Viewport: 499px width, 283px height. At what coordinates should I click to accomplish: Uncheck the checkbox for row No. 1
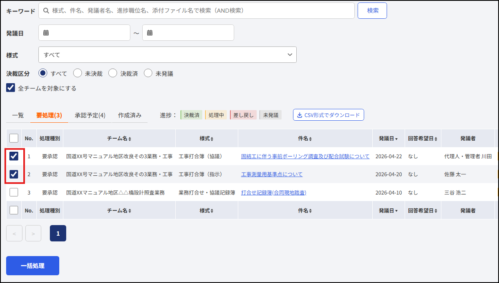point(14,156)
